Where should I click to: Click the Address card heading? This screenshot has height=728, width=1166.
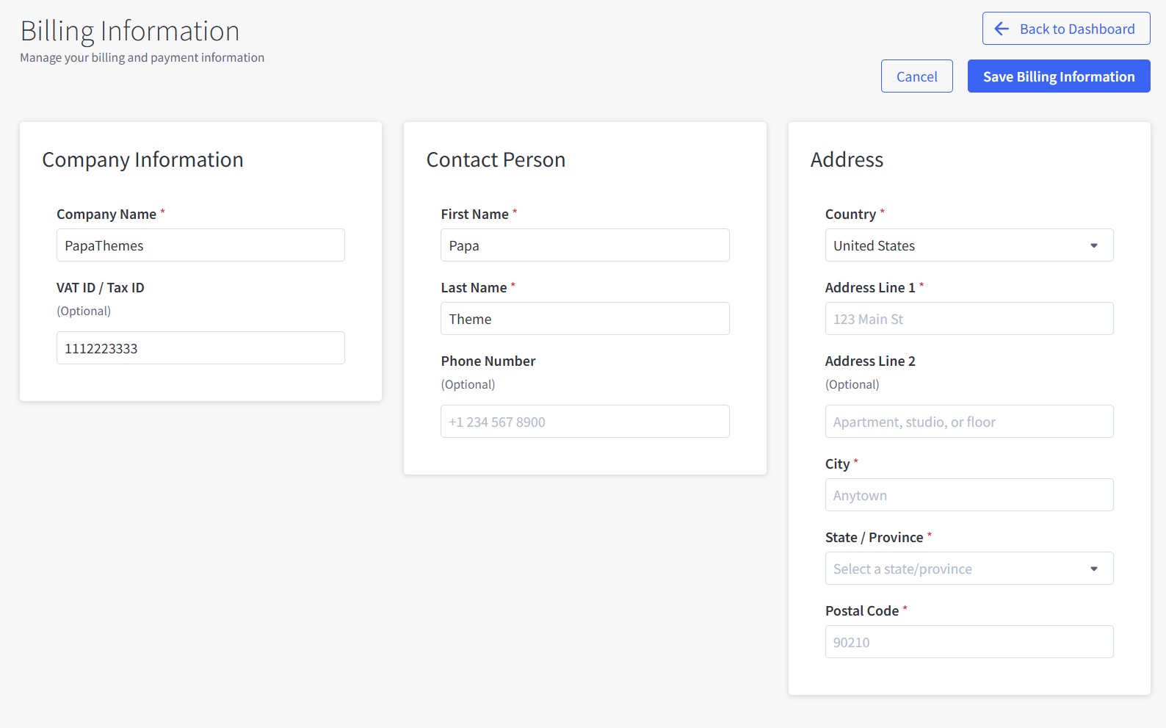[x=847, y=160]
